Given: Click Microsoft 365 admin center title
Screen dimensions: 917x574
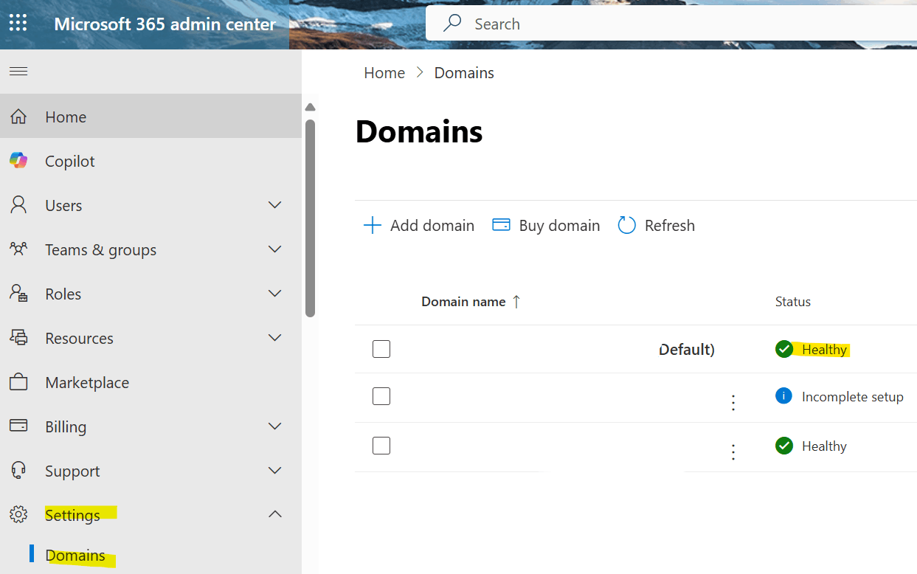Looking at the screenshot, I should (x=165, y=24).
